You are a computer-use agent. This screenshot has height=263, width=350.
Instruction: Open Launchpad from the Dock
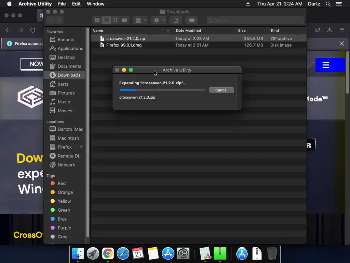click(x=93, y=253)
